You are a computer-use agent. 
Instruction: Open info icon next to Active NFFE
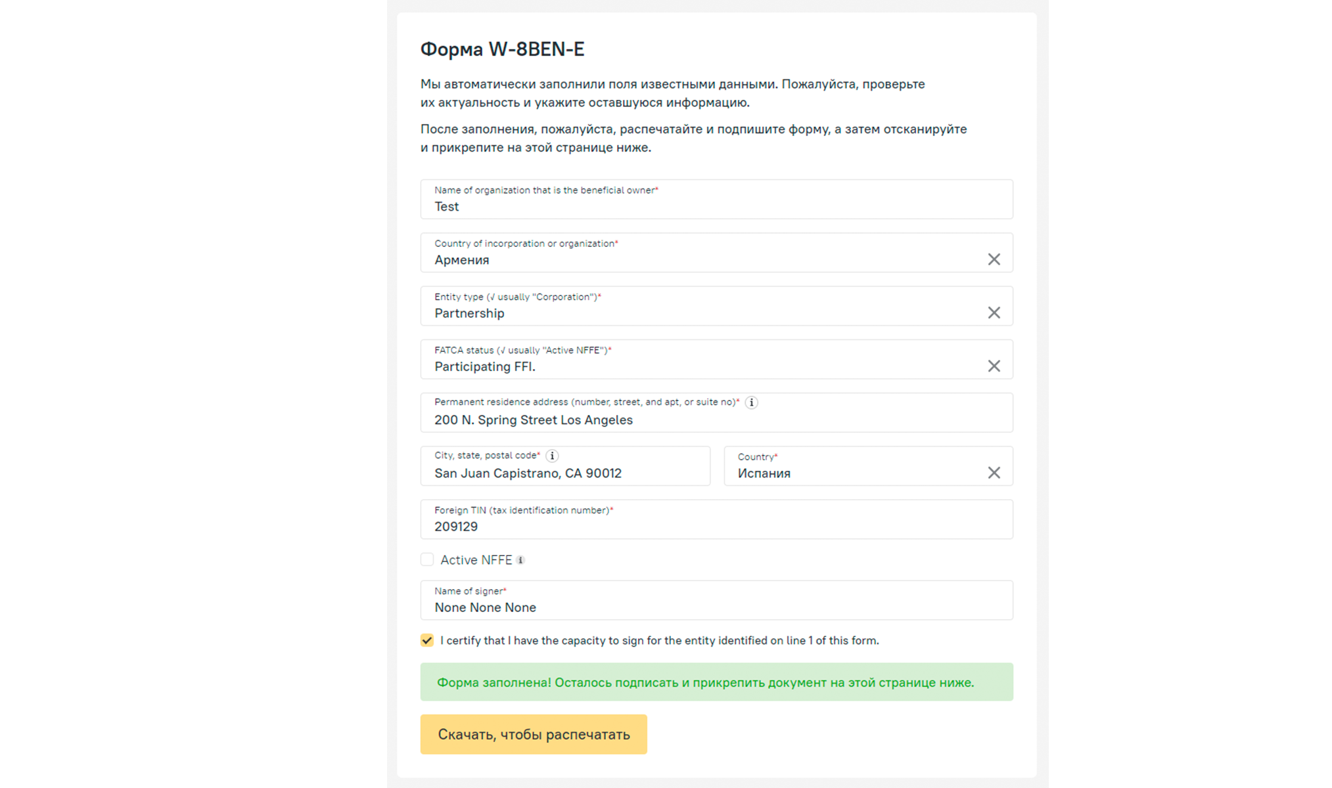(520, 560)
